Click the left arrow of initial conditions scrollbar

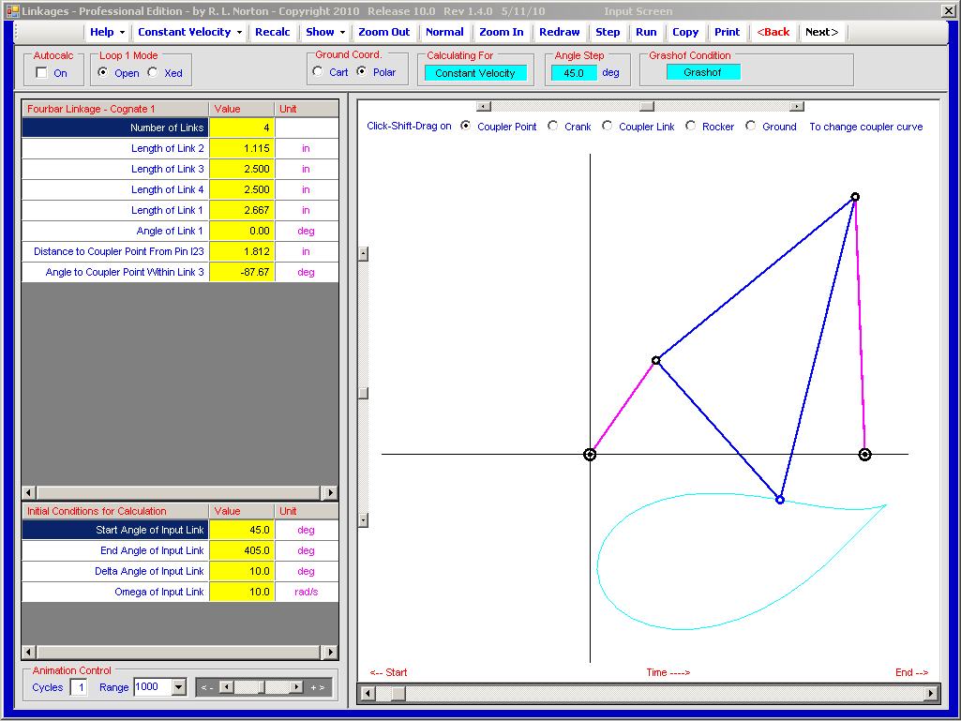pyautogui.click(x=28, y=652)
